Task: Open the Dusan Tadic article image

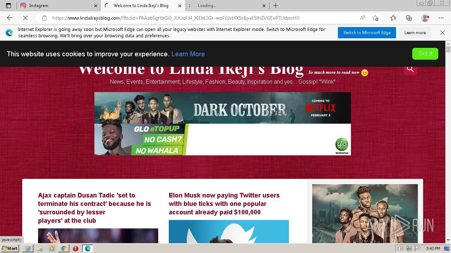Action: click(98, 236)
